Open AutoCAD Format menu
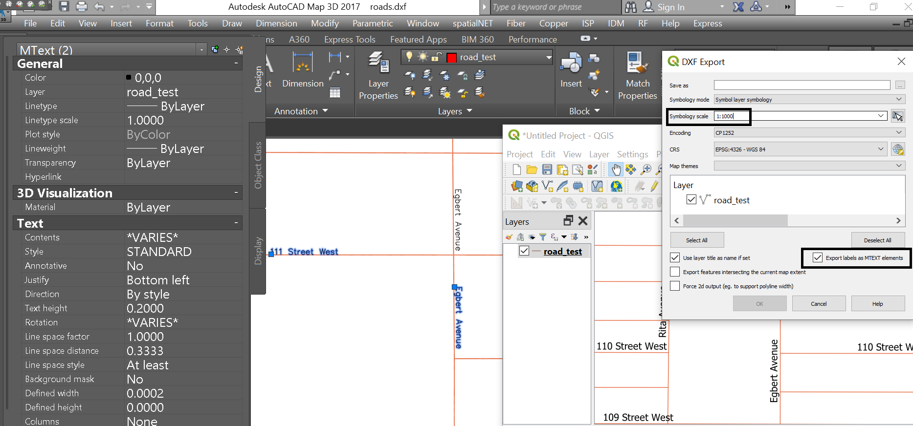913x426 pixels. point(159,23)
